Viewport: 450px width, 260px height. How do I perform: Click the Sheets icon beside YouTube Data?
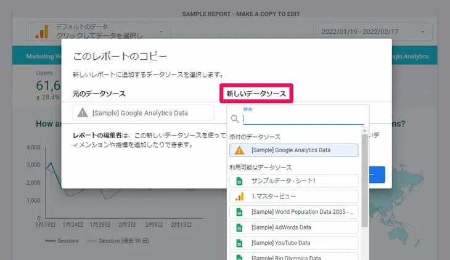[240, 243]
